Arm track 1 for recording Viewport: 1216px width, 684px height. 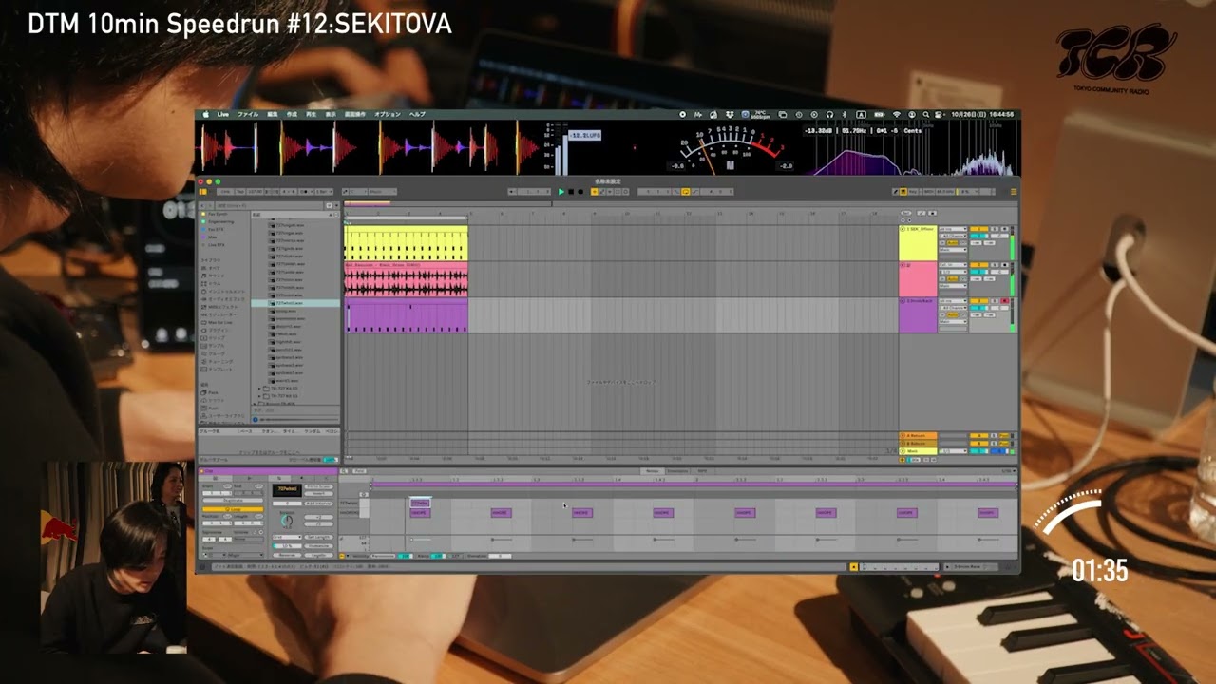coord(1004,229)
